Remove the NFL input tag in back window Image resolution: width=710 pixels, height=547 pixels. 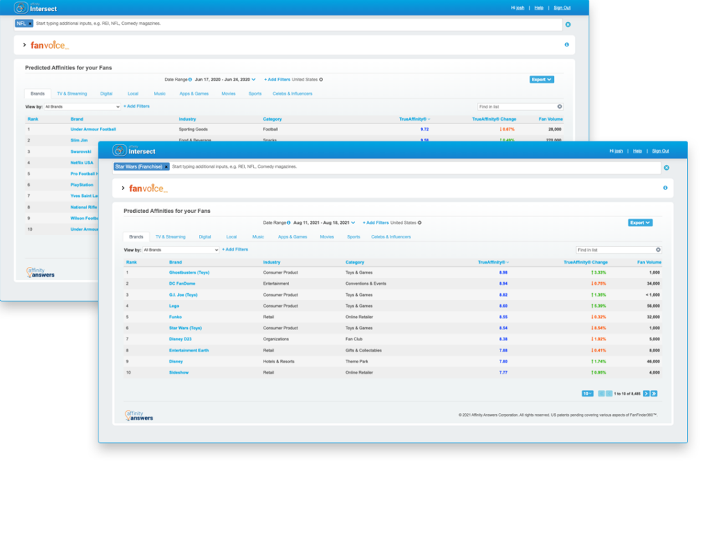point(31,24)
